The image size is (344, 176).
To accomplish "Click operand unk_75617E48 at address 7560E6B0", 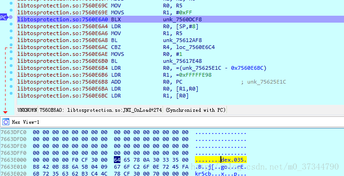I will click(x=182, y=61).
